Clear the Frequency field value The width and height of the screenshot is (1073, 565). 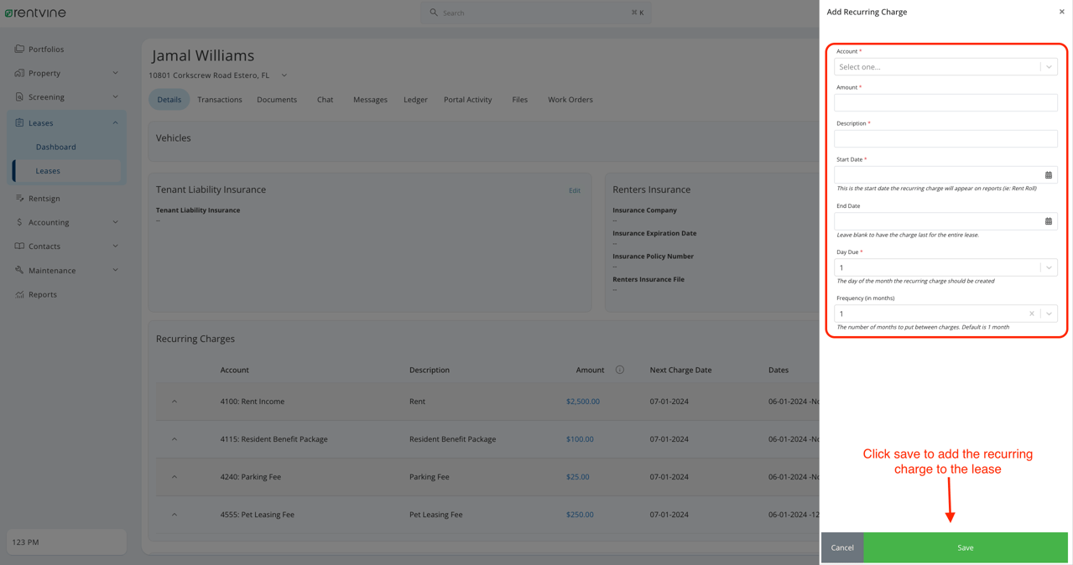1031,313
